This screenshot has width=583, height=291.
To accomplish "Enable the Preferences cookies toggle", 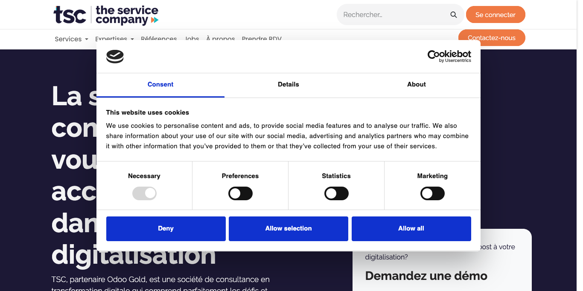I will click(240, 194).
